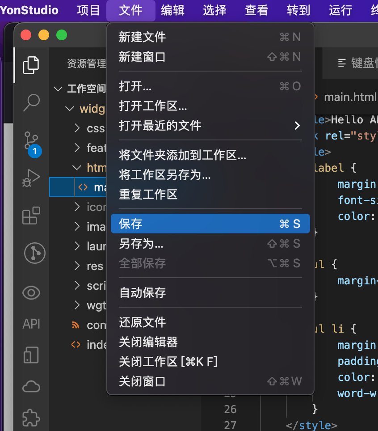Screen dimensions: 378x431
Task: Open the Search view icon
Action: pos(31,102)
